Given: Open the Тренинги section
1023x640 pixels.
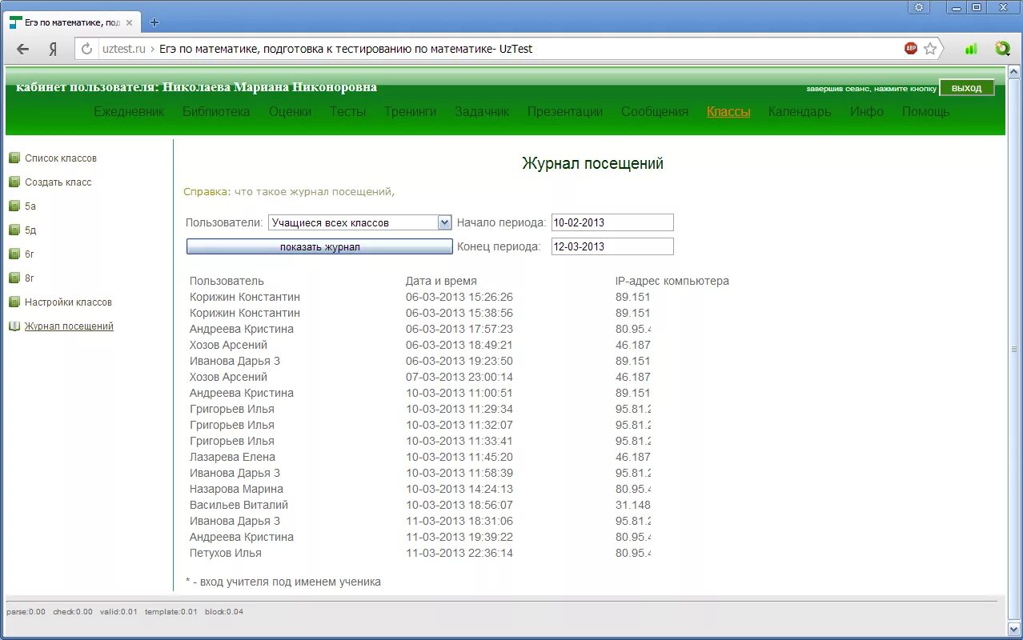Looking at the screenshot, I should [x=410, y=112].
